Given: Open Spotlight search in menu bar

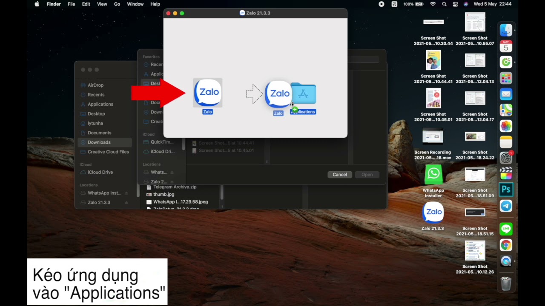Looking at the screenshot, I should click(444, 4).
